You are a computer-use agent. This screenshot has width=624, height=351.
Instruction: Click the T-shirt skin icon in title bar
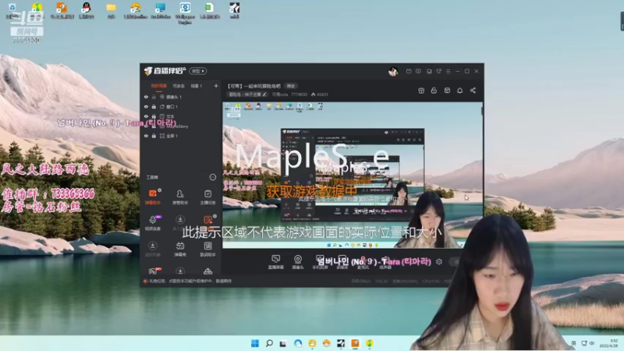(x=438, y=71)
